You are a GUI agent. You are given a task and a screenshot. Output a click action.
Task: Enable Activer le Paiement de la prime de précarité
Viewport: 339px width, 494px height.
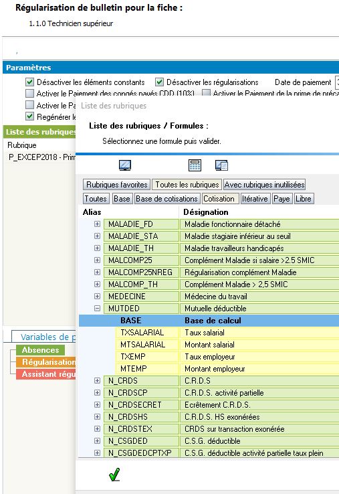coord(206,93)
